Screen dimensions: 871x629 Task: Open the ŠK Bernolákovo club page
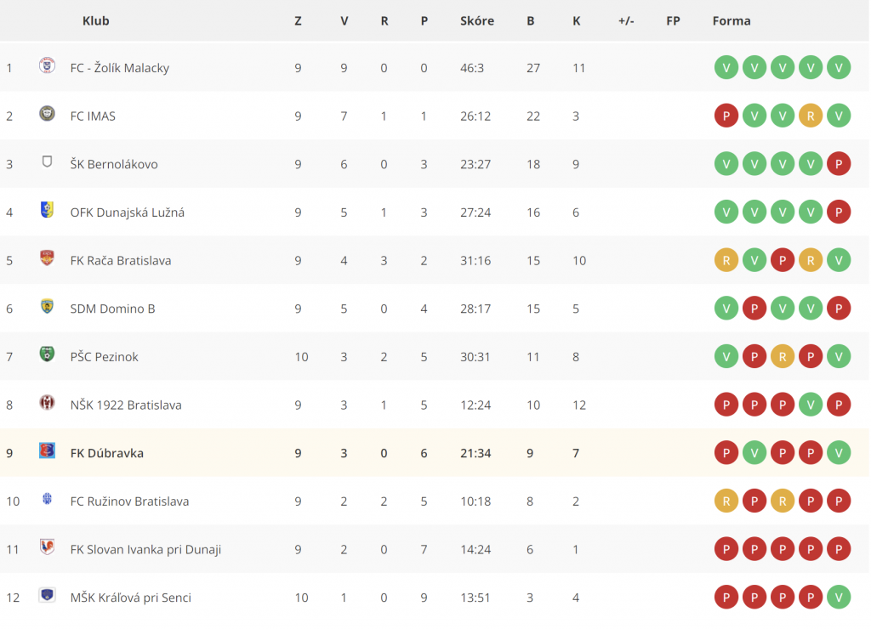(114, 164)
